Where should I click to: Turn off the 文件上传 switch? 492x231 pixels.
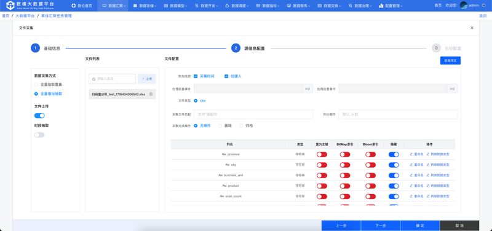[39, 116]
